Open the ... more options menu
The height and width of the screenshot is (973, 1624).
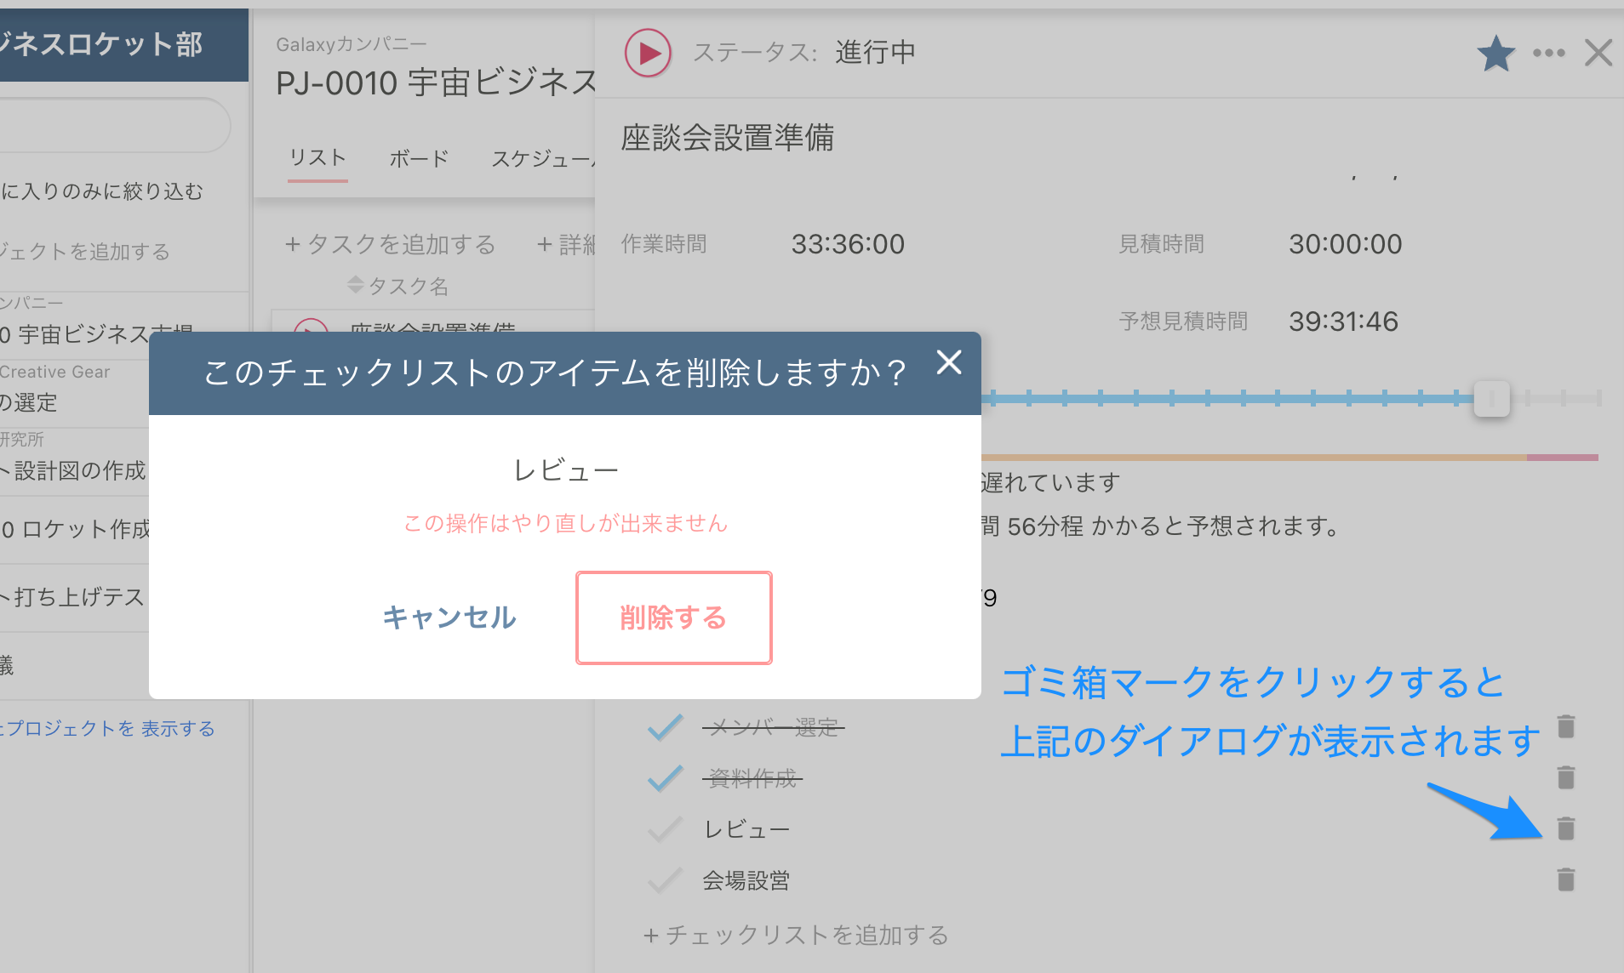(x=1548, y=52)
